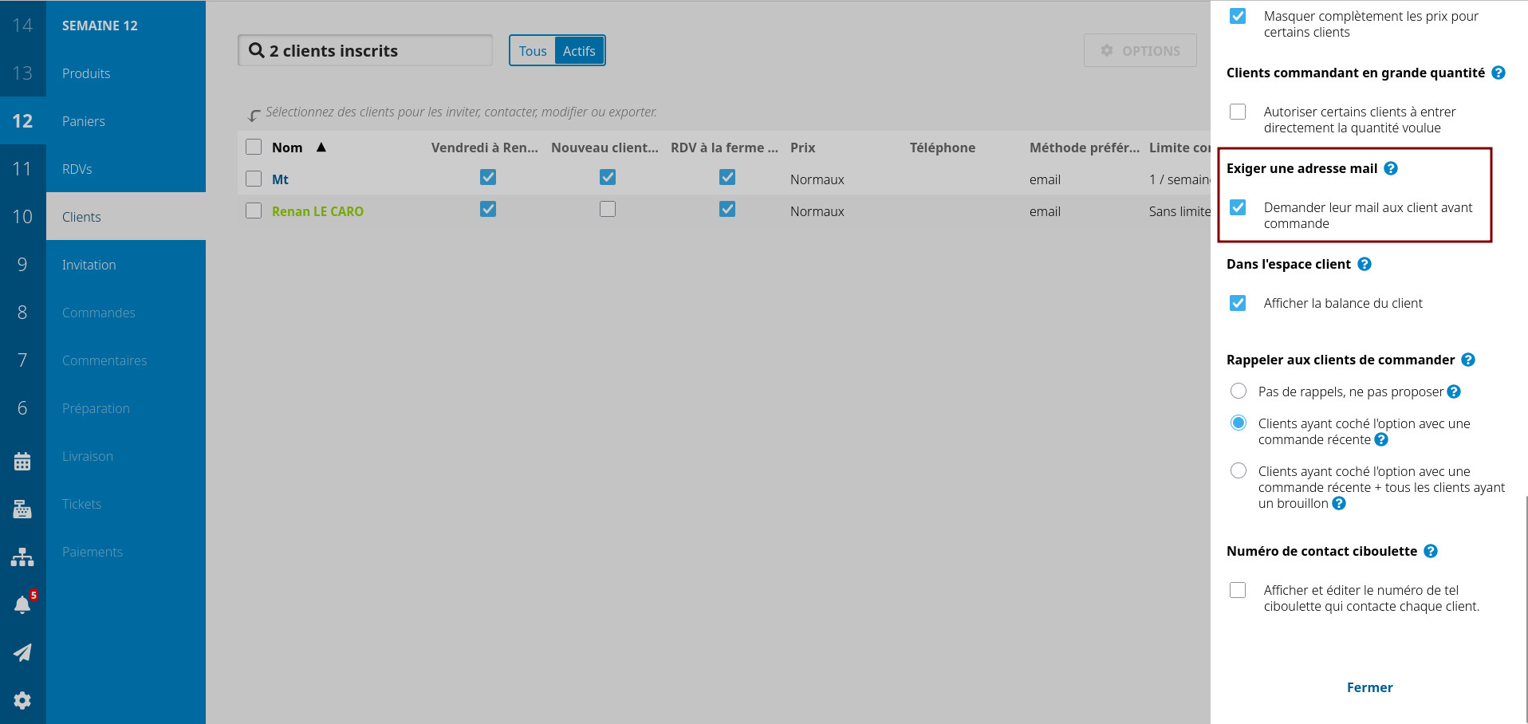
Task: Click the paper plane send icon
Action: (22, 653)
